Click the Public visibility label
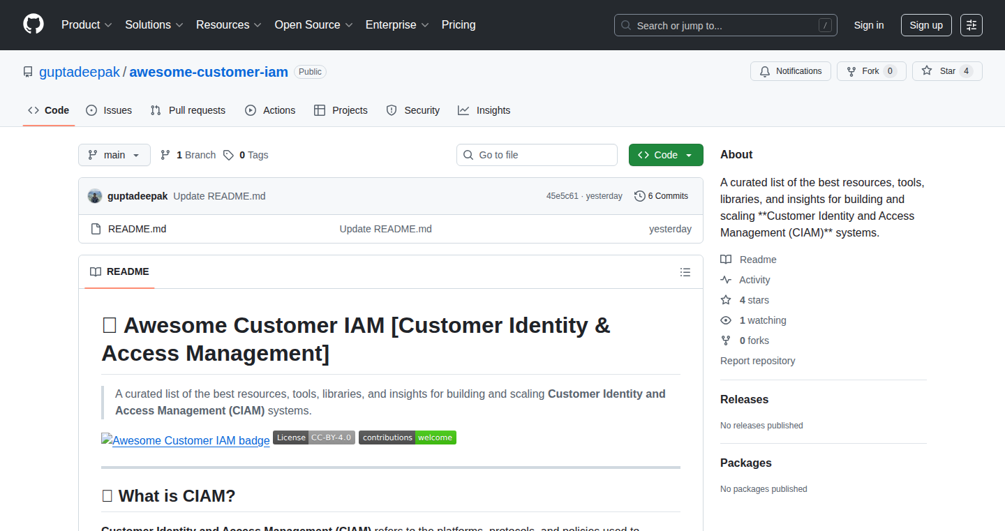The image size is (1005, 531). tap(310, 72)
